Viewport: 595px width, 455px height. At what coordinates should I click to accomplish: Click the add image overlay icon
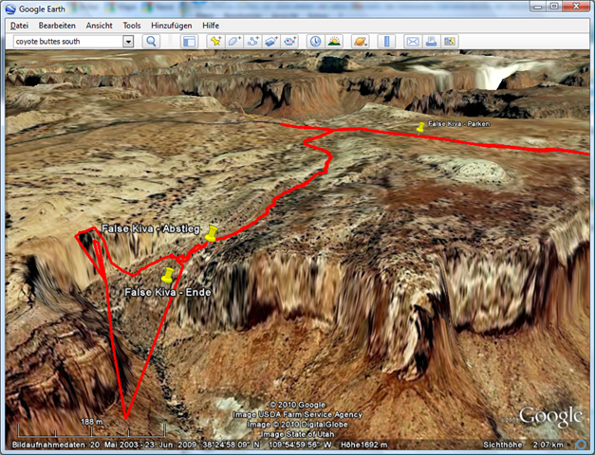(x=271, y=42)
